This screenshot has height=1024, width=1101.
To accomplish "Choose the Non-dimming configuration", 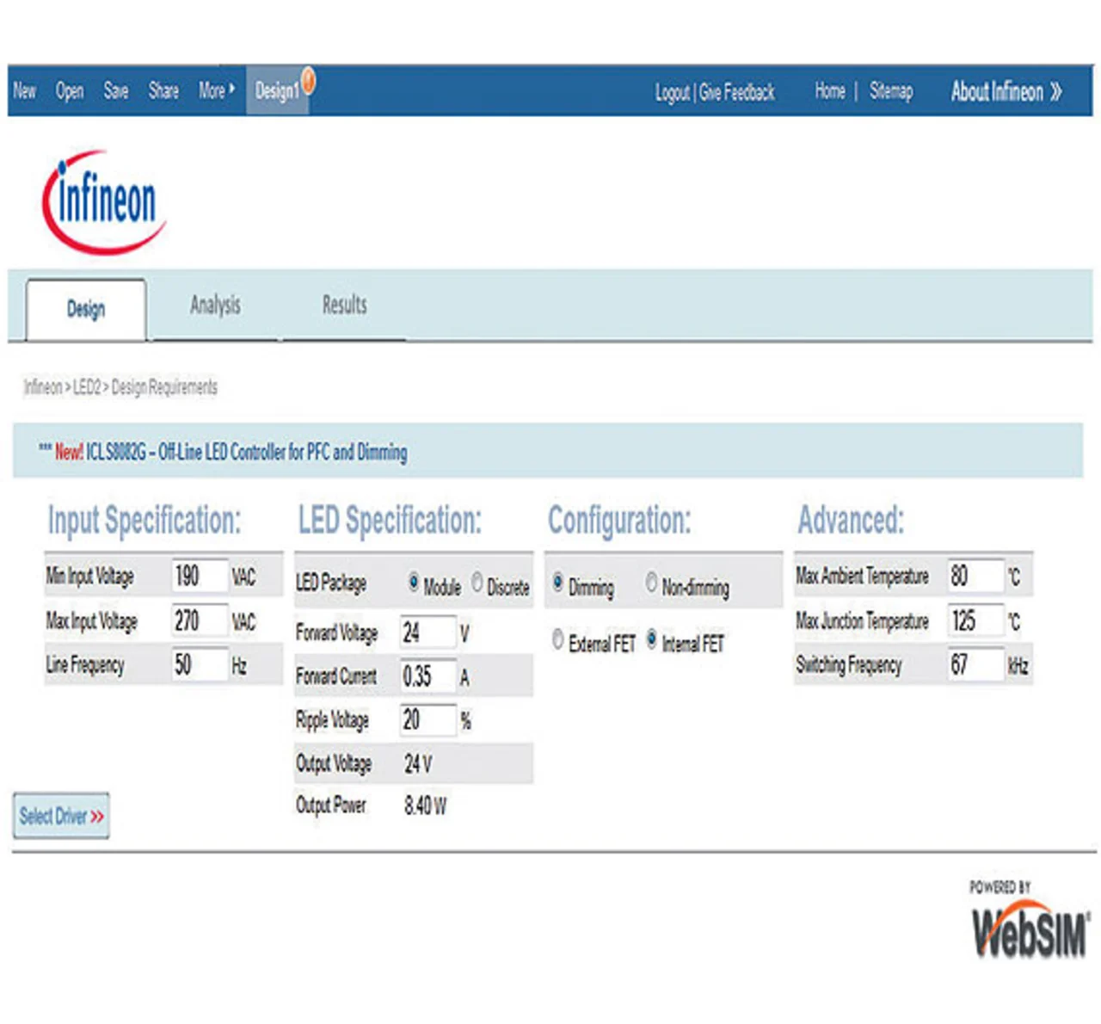I will click(651, 582).
